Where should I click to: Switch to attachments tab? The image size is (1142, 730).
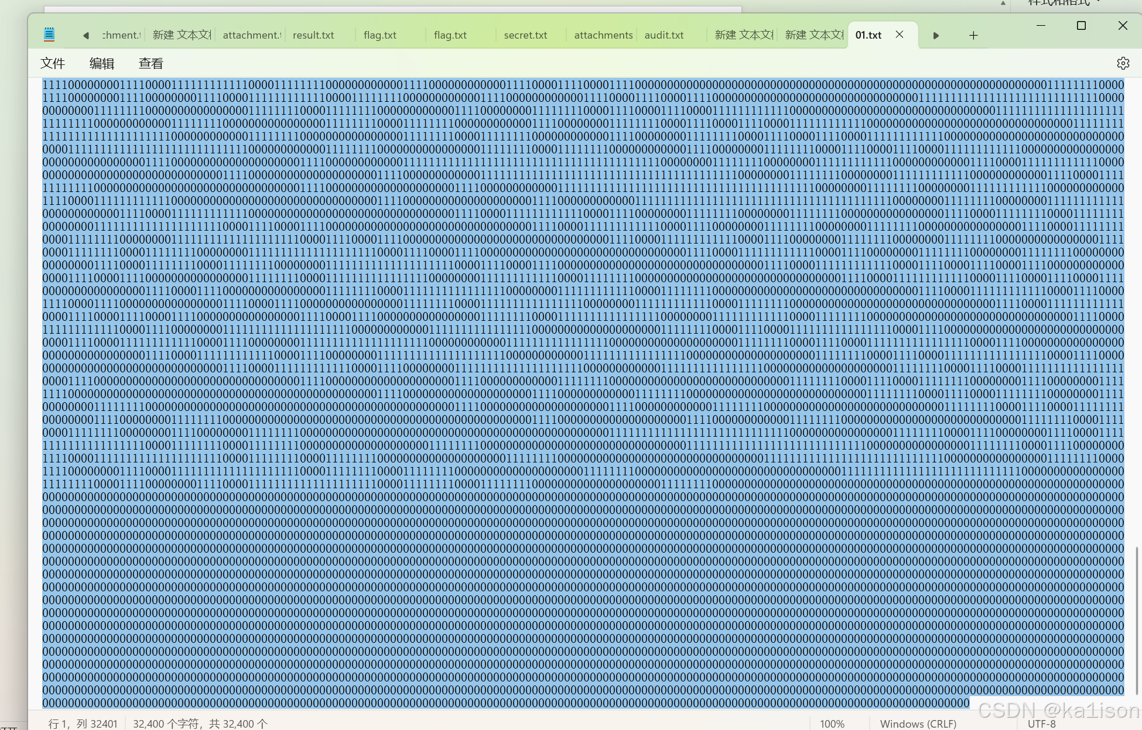click(603, 35)
